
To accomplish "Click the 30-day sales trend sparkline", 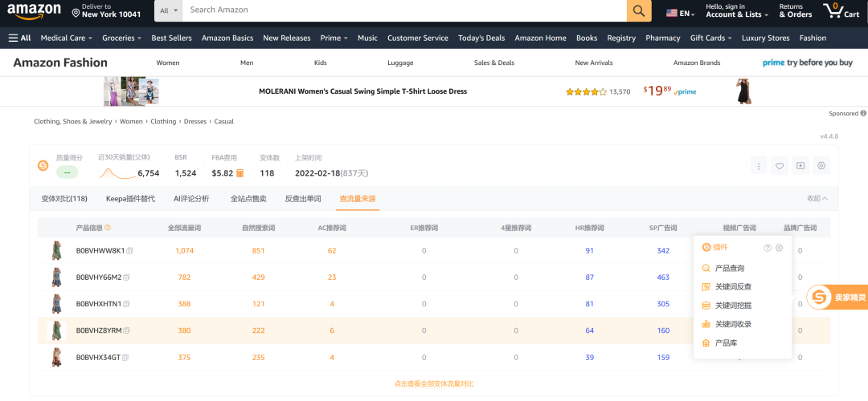I will 117,173.
